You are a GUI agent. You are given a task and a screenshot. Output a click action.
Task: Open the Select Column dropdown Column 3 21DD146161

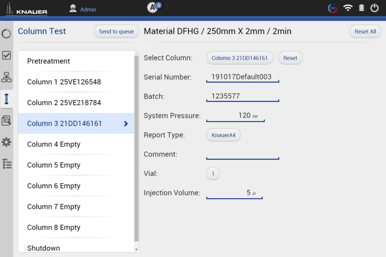coord(239,58)
